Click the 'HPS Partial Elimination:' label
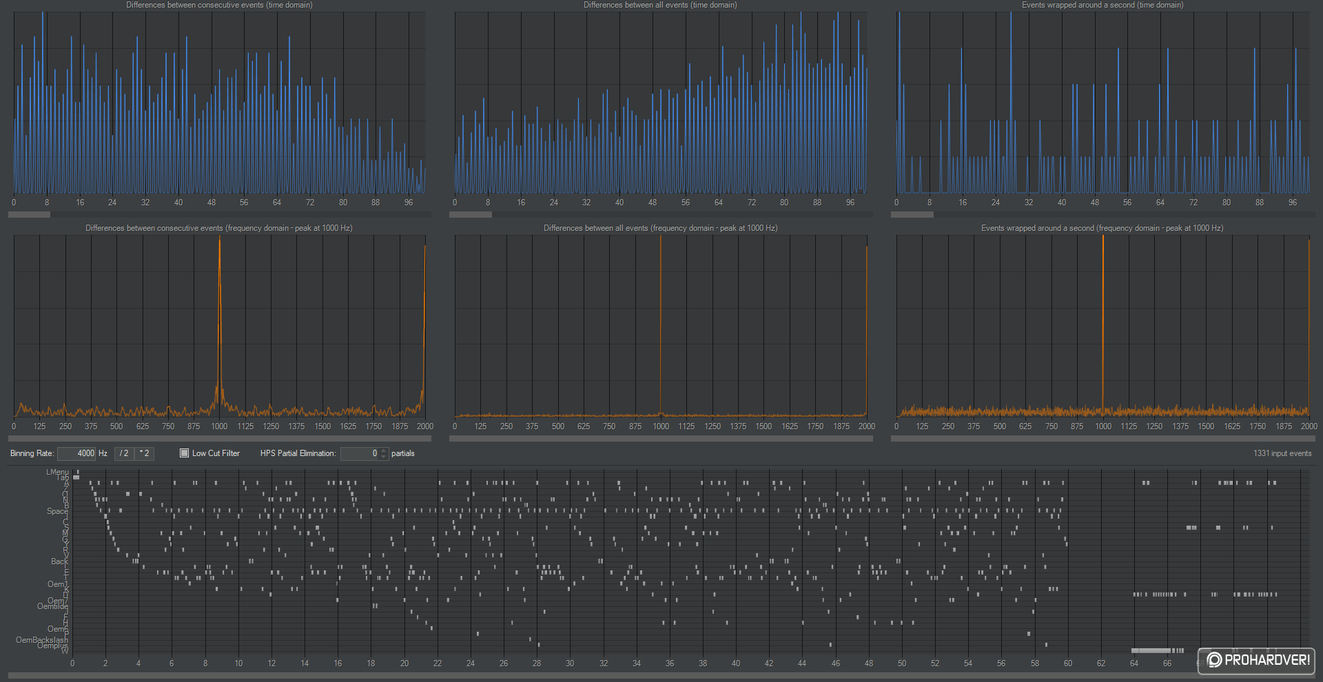1323x682 pixels. [x=298, y=453]
